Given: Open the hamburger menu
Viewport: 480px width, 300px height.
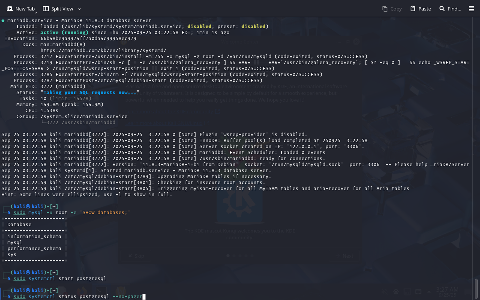Looking at the screenshot, I should click(x=471, y=9).
